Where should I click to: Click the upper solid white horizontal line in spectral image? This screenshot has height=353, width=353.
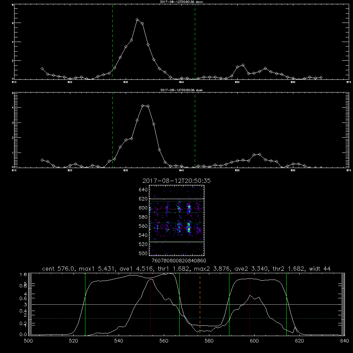coord(177,199)
